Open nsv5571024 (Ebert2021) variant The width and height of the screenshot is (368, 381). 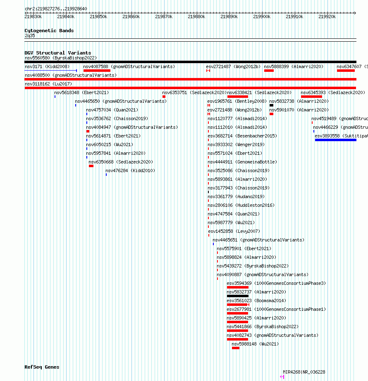pyautogui.click(x=235, y=153)
